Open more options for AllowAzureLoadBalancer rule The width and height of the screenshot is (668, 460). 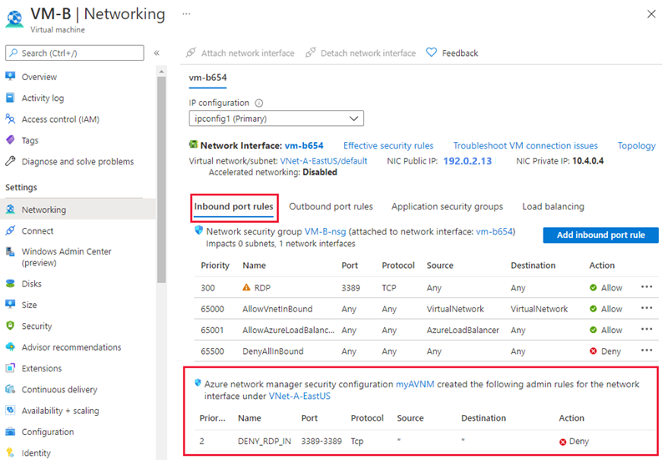(646, 329)
